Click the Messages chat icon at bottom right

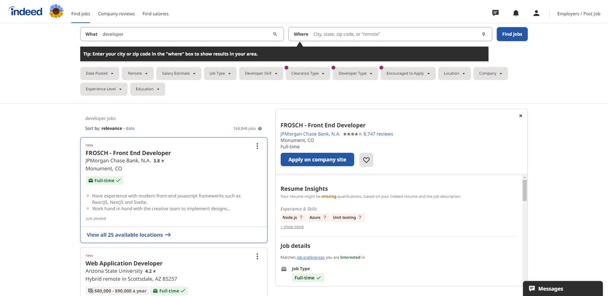(x=532, y=289)
